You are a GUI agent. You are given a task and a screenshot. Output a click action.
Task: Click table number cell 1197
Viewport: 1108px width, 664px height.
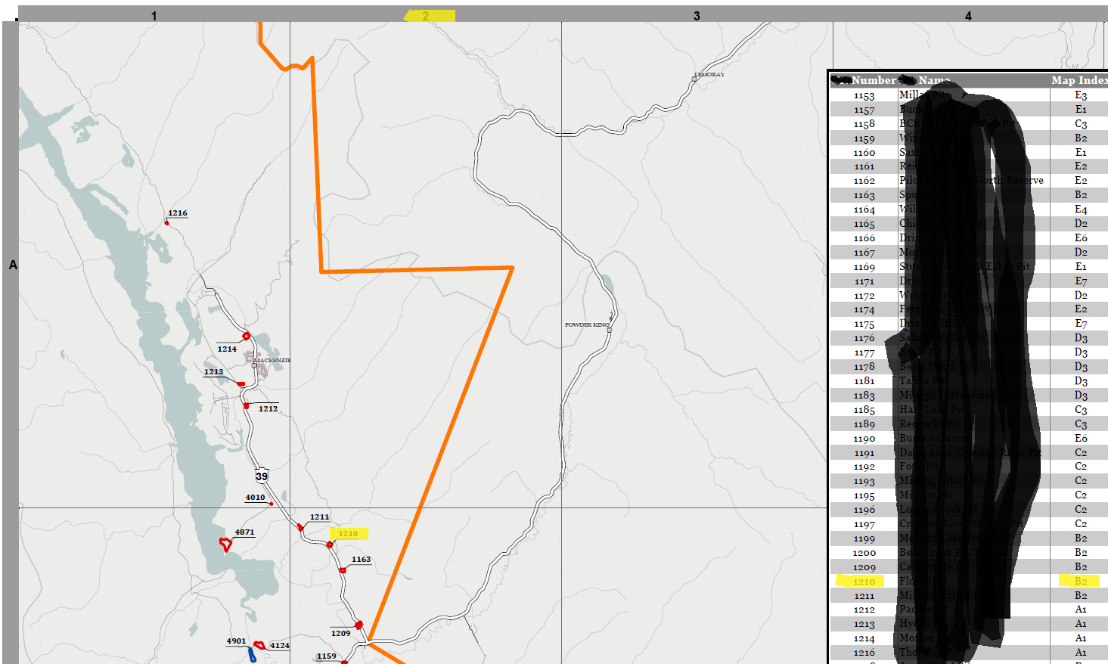pyautogui.click(x=864, y=524)
